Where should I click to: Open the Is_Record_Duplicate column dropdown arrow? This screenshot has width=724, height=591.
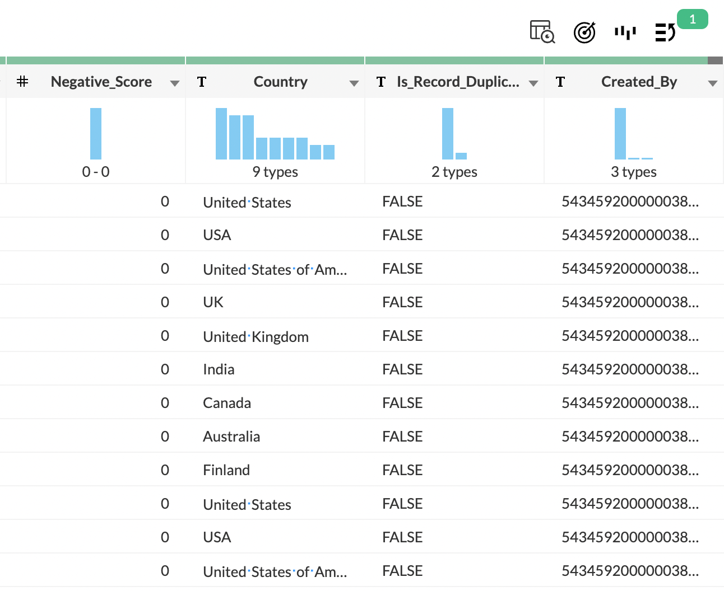pos(533,83)
